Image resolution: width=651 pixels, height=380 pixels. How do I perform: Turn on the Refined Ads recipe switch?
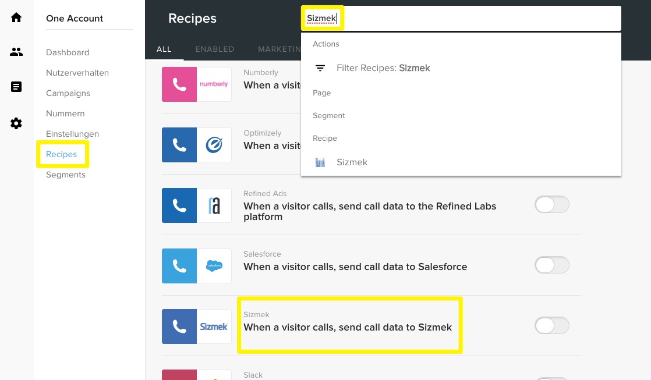[552, 204]
